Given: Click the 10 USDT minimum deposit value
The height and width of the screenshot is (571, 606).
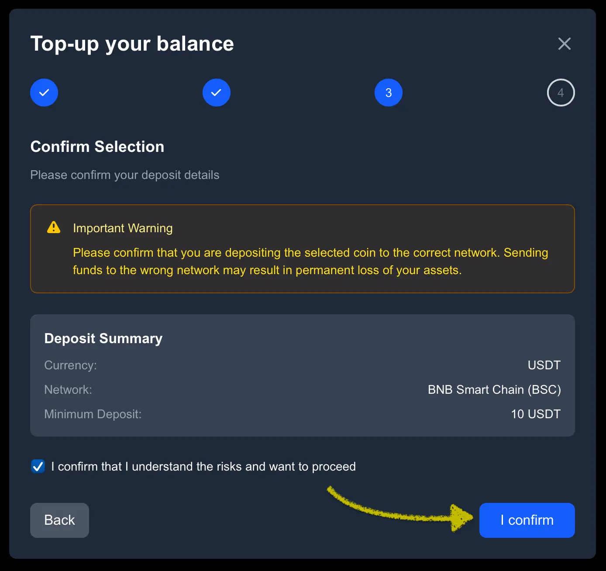Looking at the screenshot, I should (x=536, y=414).
